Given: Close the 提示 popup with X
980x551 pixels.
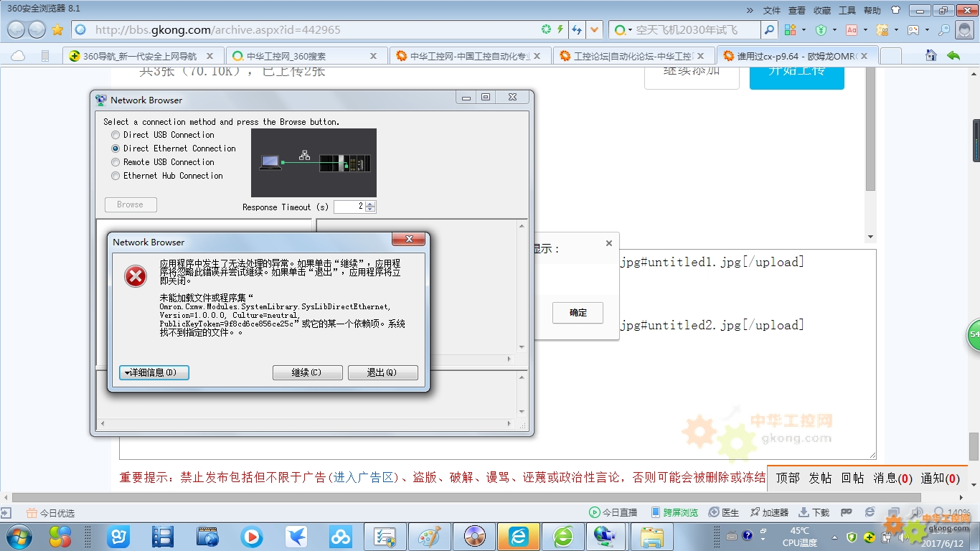Looking at the screenshot, I should (x=609, y=243).
